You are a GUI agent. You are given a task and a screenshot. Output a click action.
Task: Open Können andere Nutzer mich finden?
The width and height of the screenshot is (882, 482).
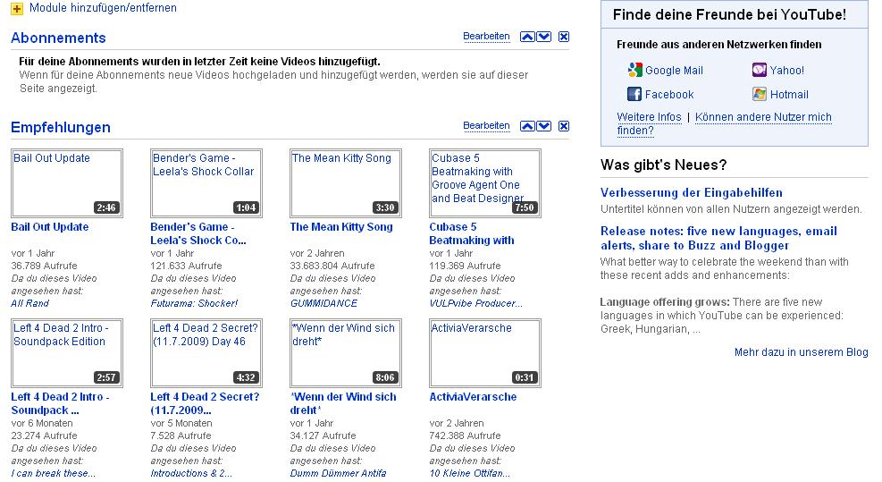(725, 124)
